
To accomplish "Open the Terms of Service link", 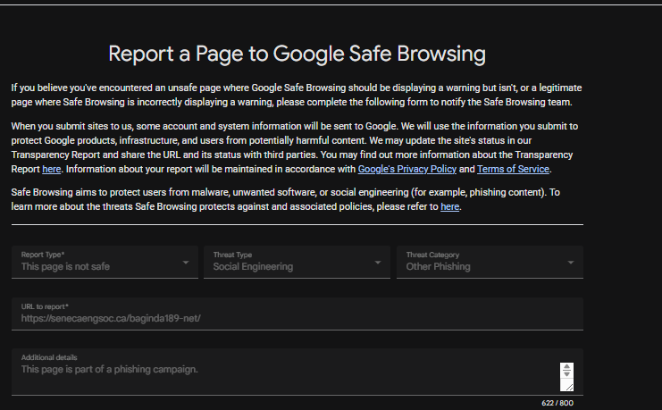I will pyautogui.click(x=513, y=169).
